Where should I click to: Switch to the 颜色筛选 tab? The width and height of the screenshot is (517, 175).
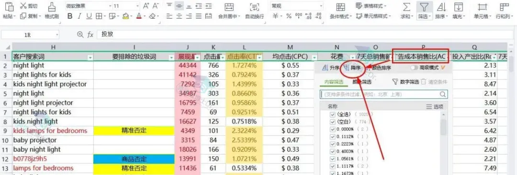tap(362, 82)
